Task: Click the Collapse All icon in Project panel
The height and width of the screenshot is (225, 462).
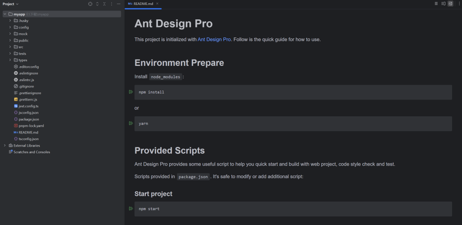Action: [104, 4]
